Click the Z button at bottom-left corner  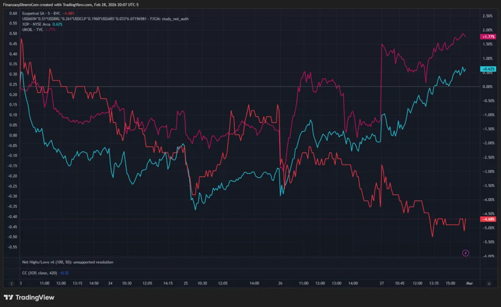pos(10,283)
